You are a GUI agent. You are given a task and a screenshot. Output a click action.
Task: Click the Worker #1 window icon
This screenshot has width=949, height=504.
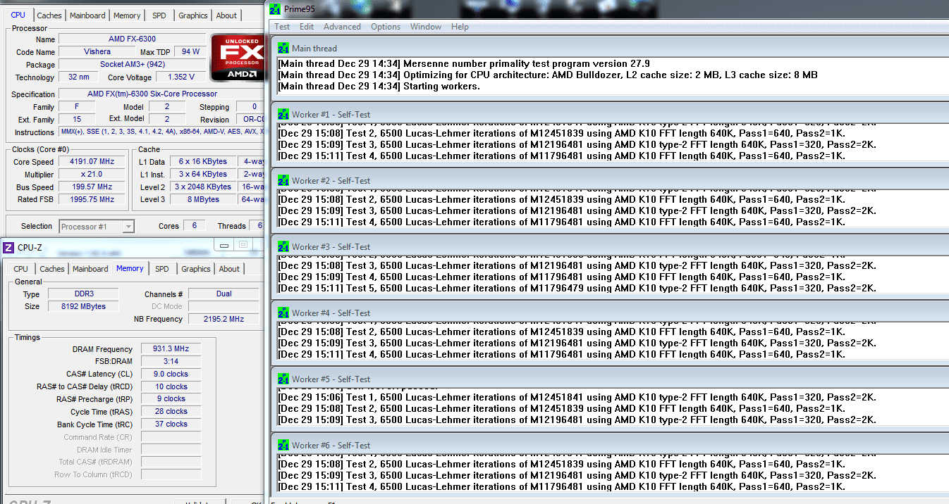[x=283, y=114]
